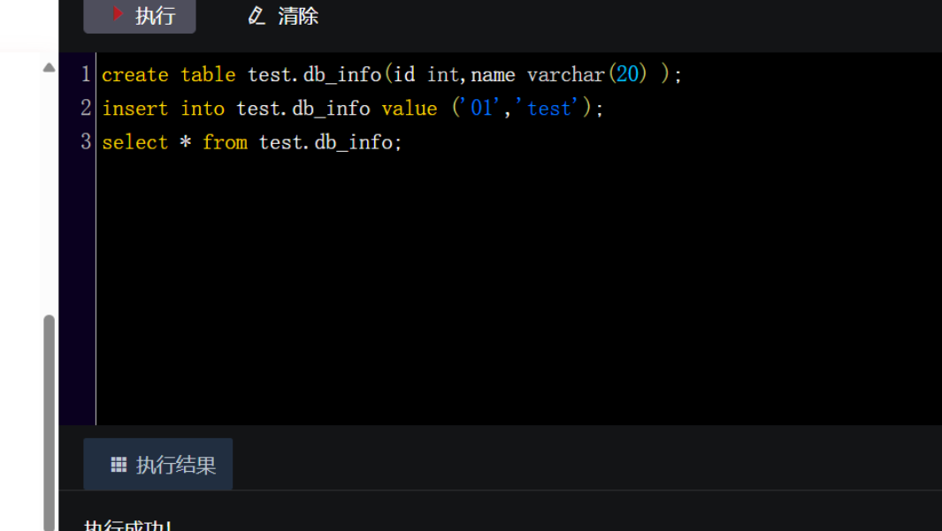Click the grid icon in 执行结果 tab

tap(119, 465)
